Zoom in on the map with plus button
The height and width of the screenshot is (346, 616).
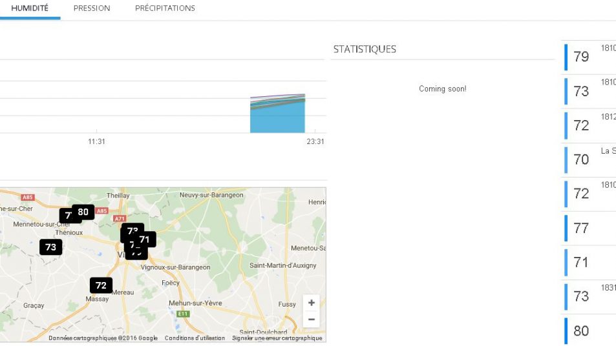pos(312,303)
